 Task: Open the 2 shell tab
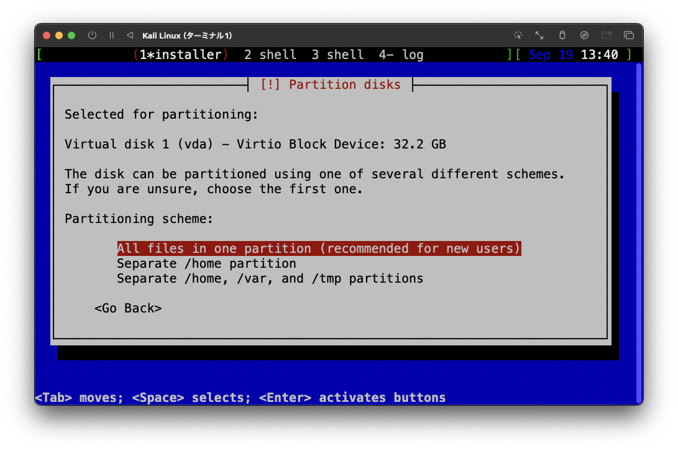click(x=270, y=55)
